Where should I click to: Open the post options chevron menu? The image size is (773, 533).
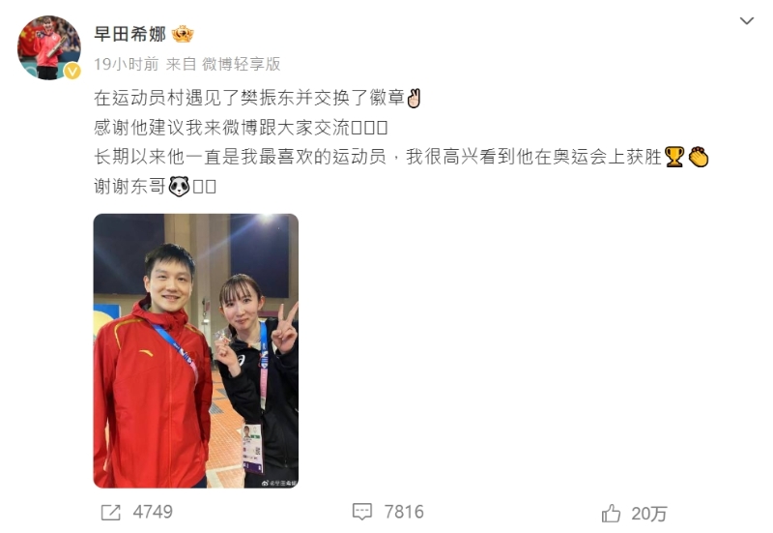tap(746, 20)
